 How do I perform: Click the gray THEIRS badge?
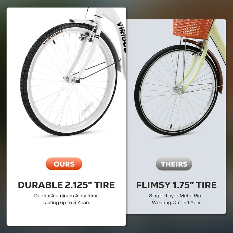coord(174,164)
